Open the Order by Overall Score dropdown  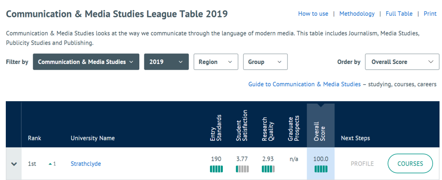click(x=402, y=62)
